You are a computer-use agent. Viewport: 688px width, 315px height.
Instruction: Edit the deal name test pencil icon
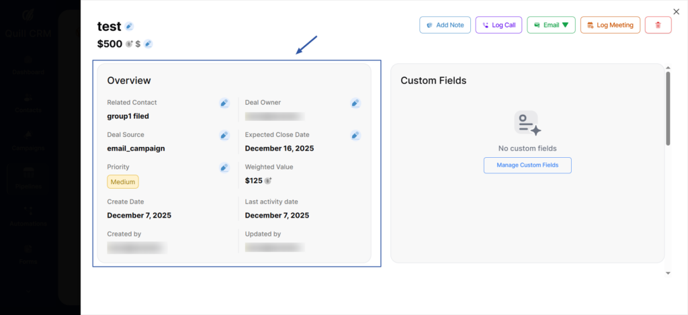click(129, 26)
